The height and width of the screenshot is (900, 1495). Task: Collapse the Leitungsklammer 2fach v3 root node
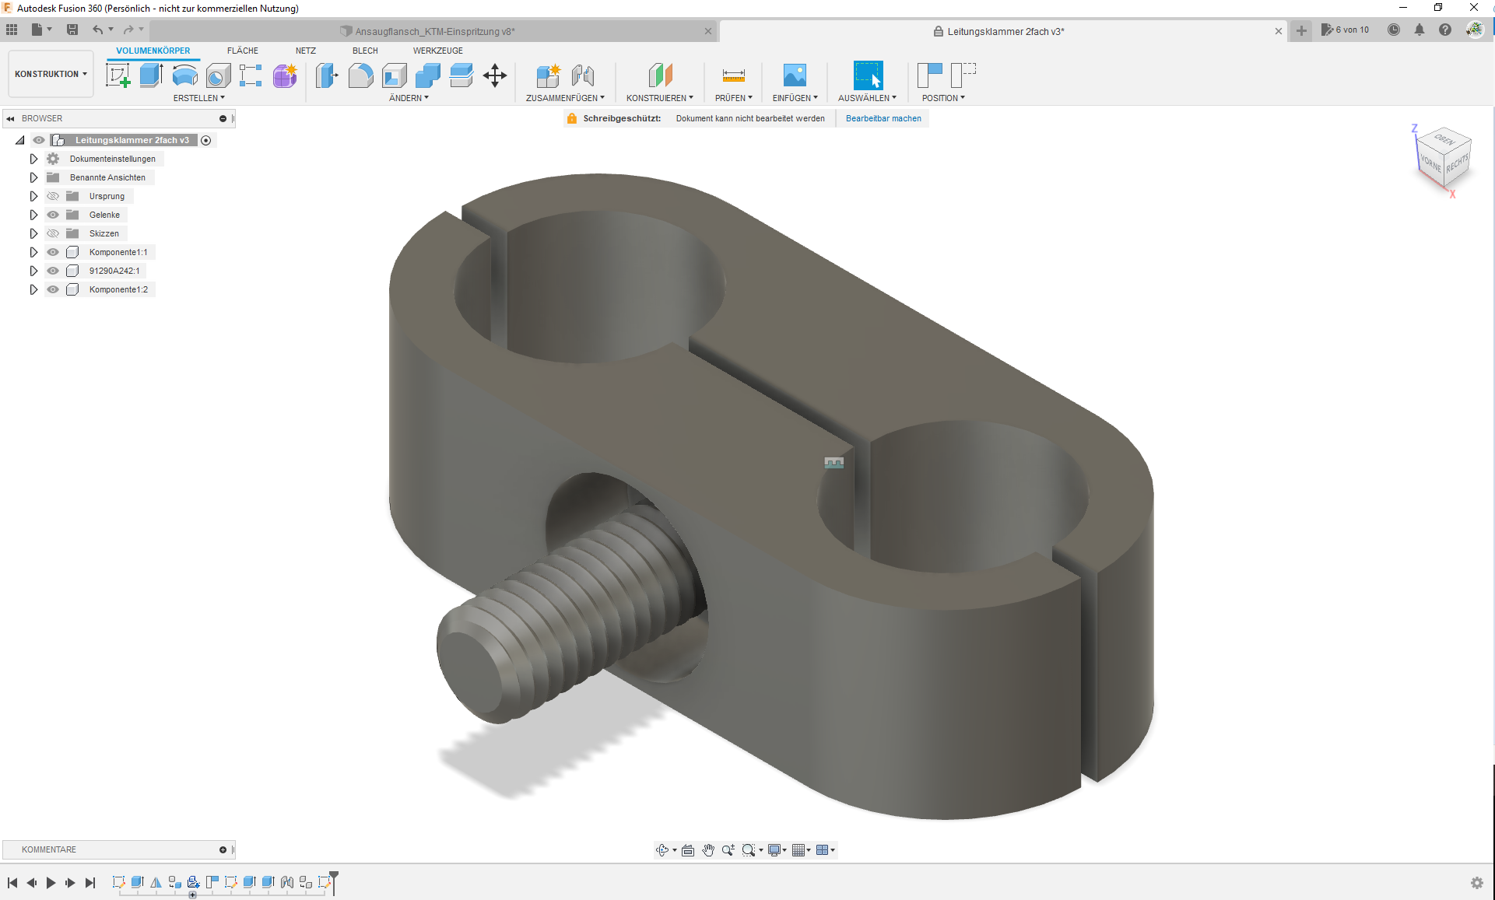click(20, 140)
